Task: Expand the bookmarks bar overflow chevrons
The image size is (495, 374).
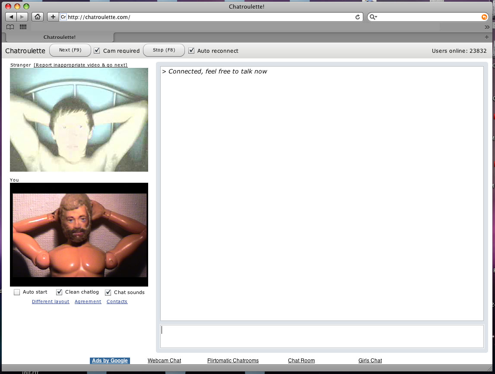Action: point(487,27)
